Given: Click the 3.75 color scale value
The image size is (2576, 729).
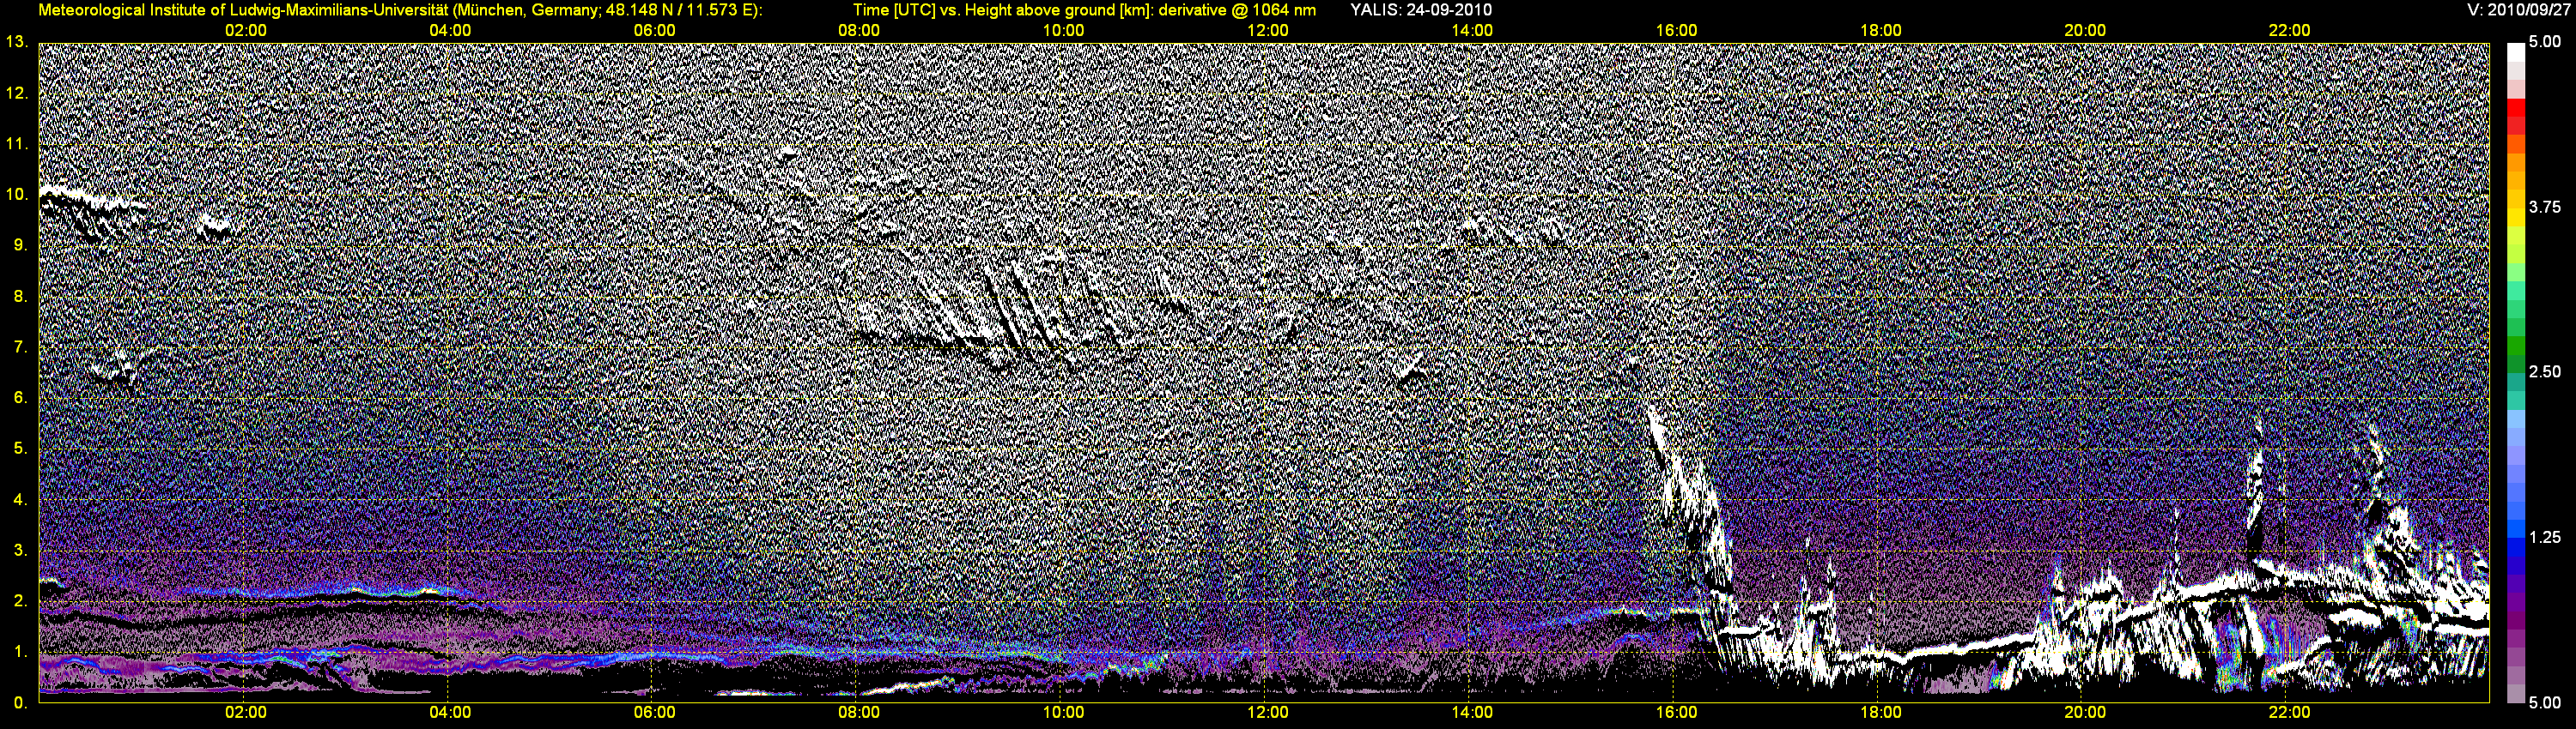Looking at the screenshot, I should [2545, 207].
